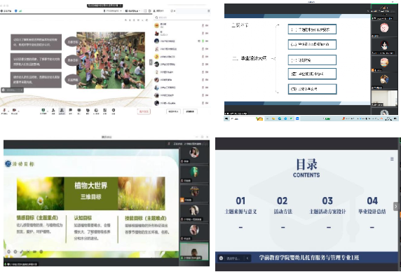
Task: Click the fullscreen icon in the top meeting bar
Action: (x=145, y=11)
